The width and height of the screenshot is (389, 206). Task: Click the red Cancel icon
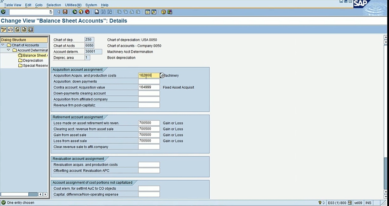point(87,12)
